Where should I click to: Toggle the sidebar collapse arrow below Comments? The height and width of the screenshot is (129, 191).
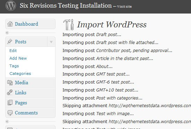(7, 121)
